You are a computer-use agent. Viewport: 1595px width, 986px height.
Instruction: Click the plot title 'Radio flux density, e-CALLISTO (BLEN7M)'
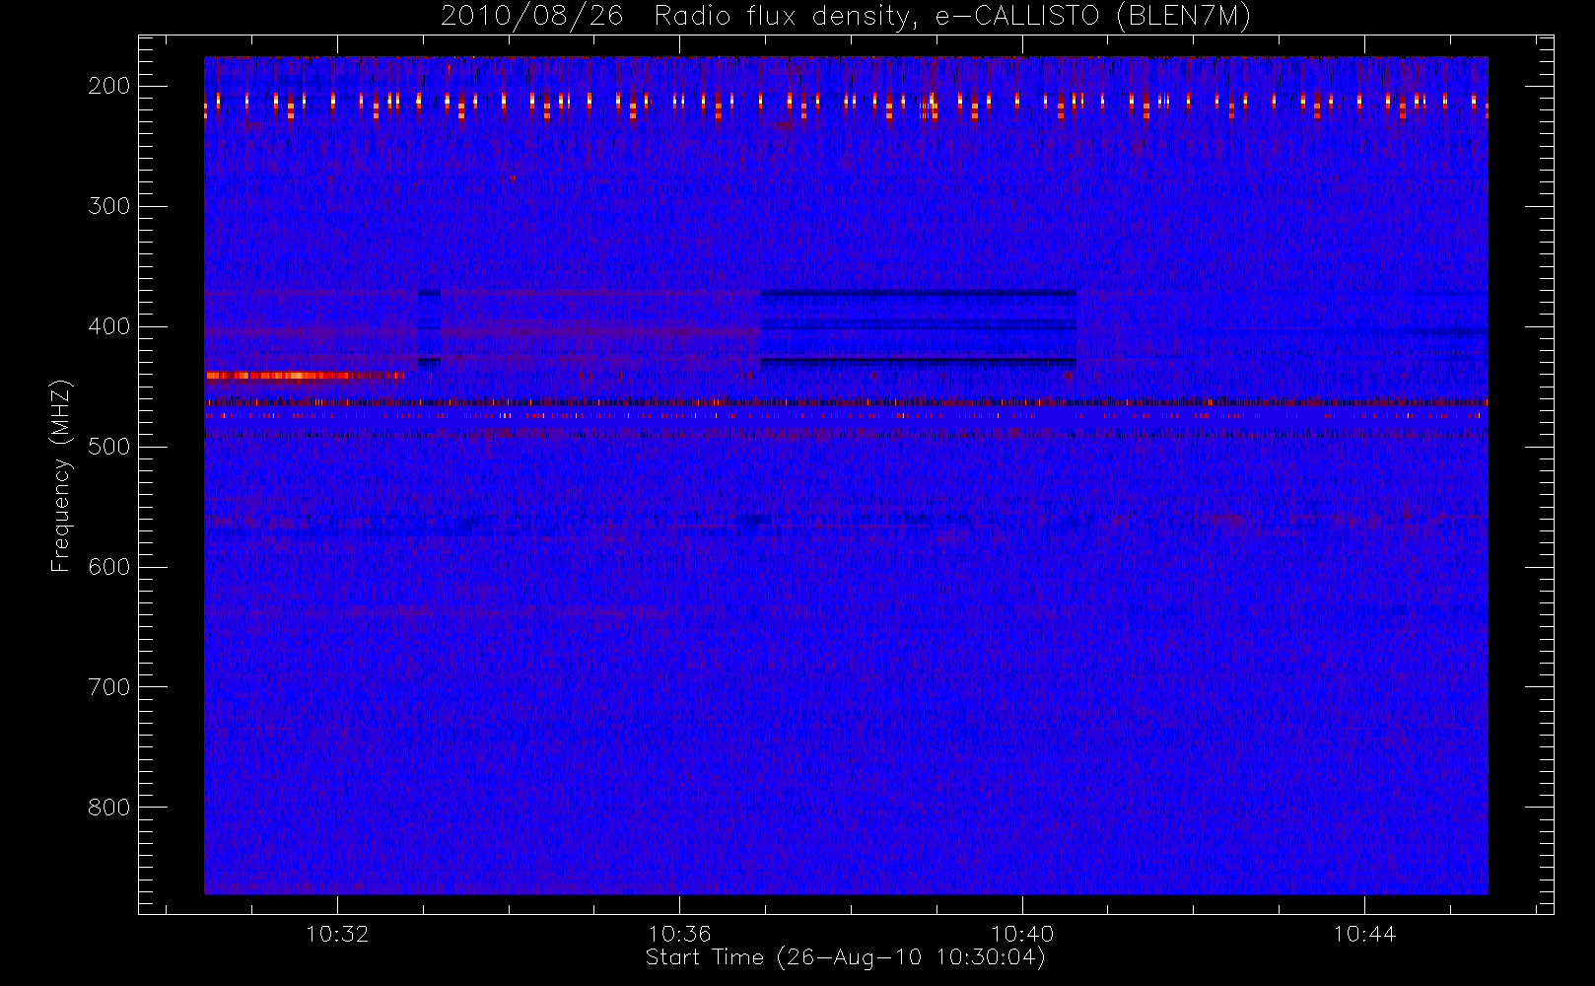point(952,17)
